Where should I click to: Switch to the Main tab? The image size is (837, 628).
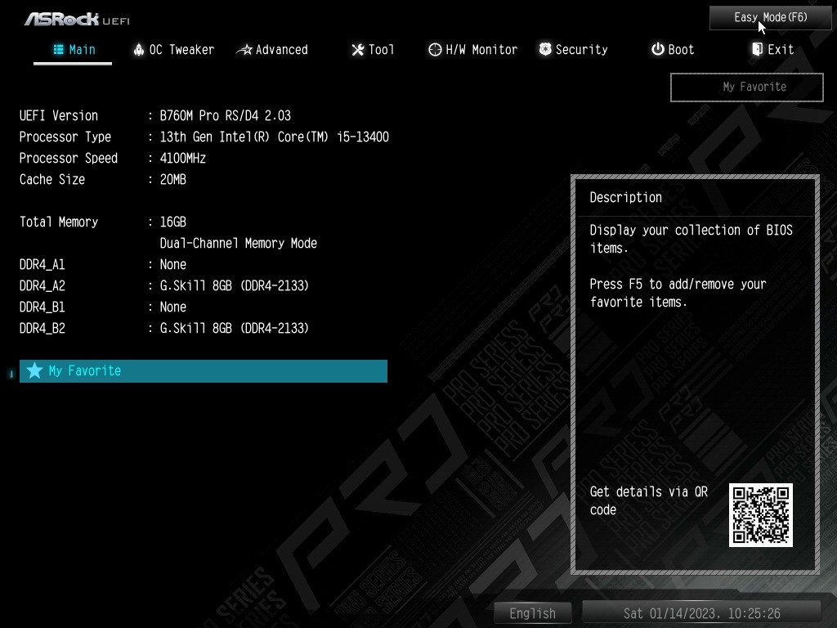click(74, 50)
